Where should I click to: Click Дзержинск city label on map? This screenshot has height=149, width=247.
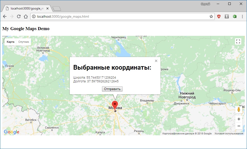click(x=181, y=103)
